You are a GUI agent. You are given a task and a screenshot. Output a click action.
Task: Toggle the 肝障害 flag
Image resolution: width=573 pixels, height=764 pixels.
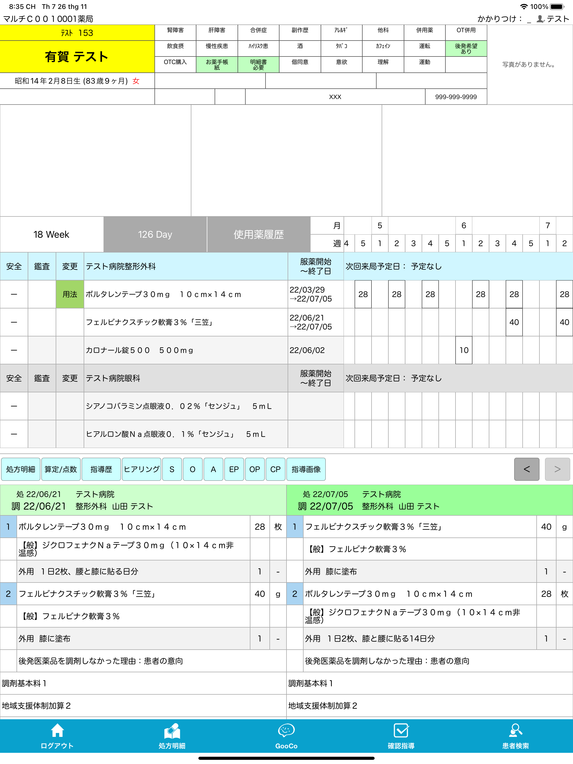(x=217, y=32)
